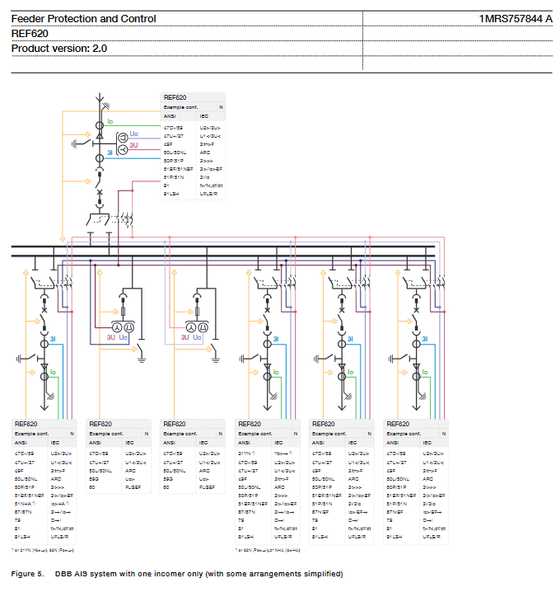Click the "Product version: 2.0" header line
560x592 pixels.
pos(58,49)
